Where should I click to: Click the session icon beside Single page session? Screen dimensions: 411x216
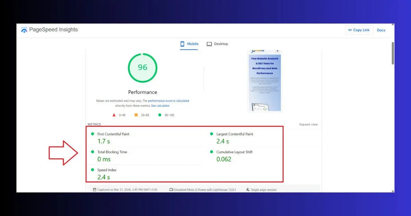coord(248,189)
